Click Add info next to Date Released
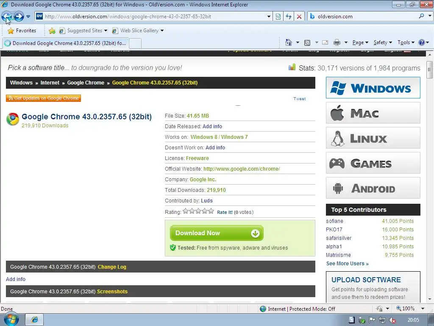The width and height of the screenshot is (434, 326). (x=212, y=126)
